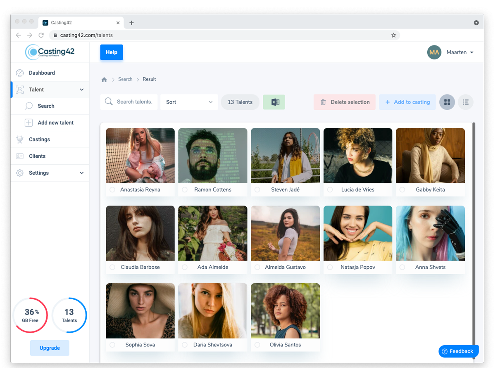Click the MA user avatar
Image resolution: width=500 pixels, height=379 pixels.
[x=434, y=52]
